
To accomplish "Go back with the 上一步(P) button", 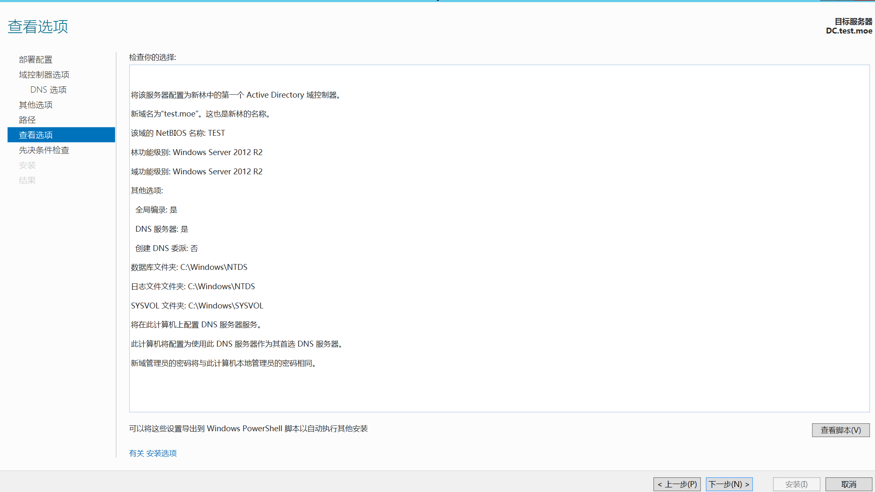I will pyautogui.click(x=677, y=484).
